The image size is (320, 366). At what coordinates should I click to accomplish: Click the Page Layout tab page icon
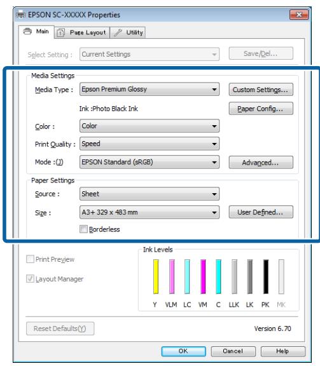(x=60, y=32)
